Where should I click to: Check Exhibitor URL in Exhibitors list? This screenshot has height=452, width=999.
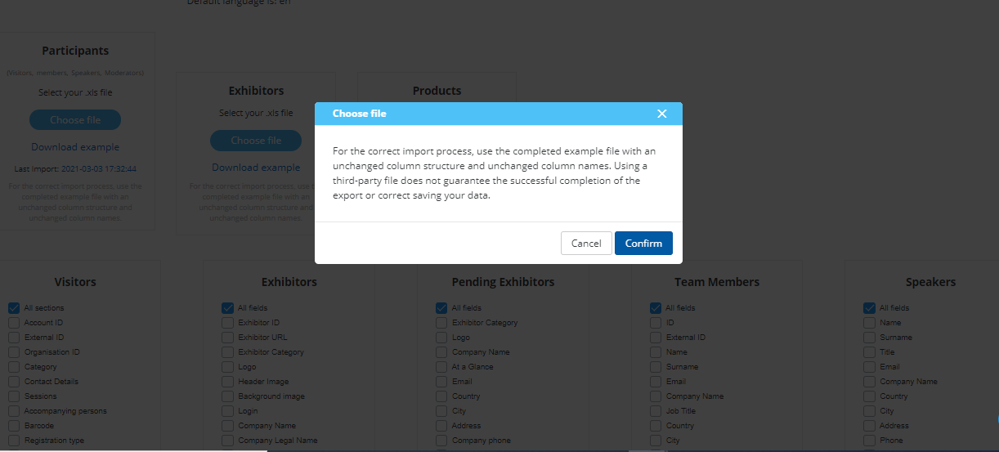227,338
